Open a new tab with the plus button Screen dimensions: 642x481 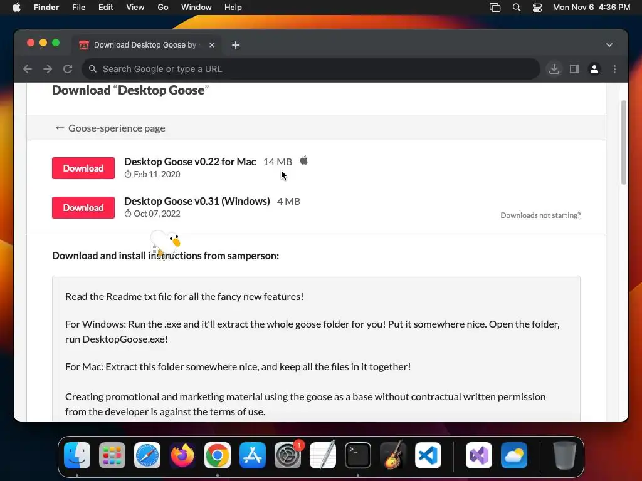236,45
